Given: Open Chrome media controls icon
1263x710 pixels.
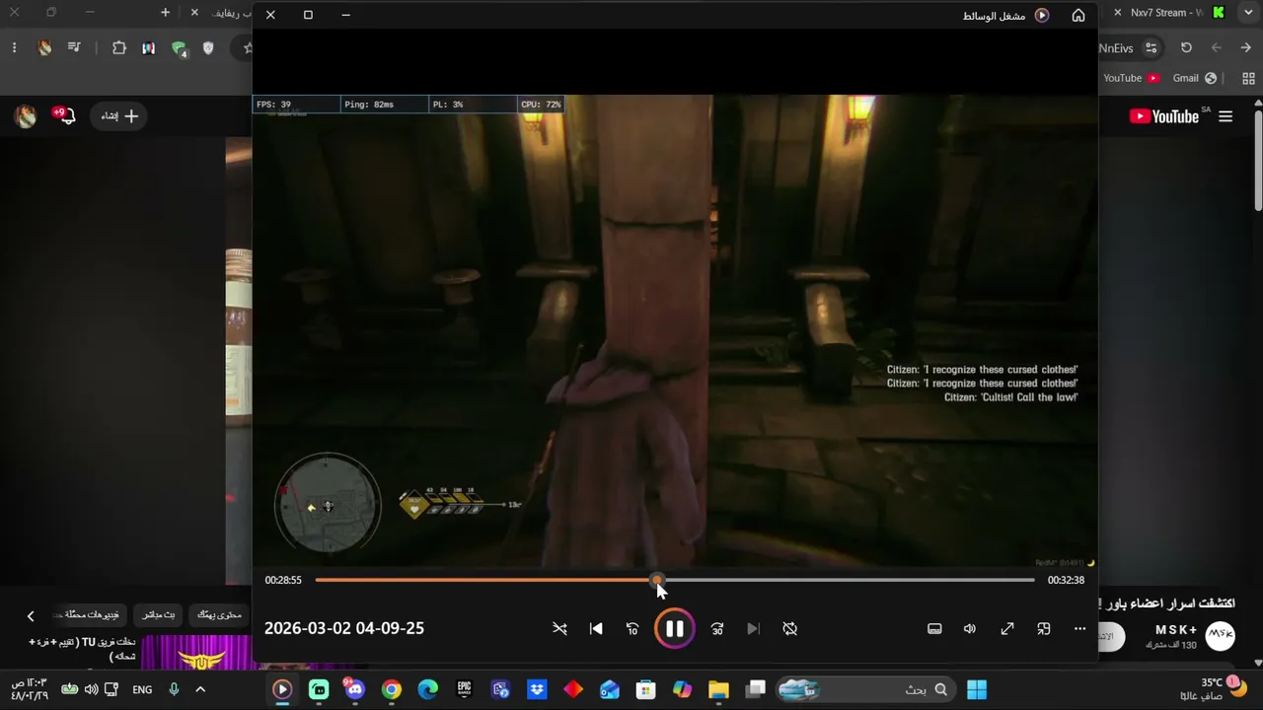Looking at the screenshot, I should pyautogui.click(x=74, y=47).
